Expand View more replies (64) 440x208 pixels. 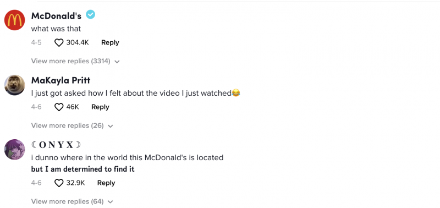point(72,201)
